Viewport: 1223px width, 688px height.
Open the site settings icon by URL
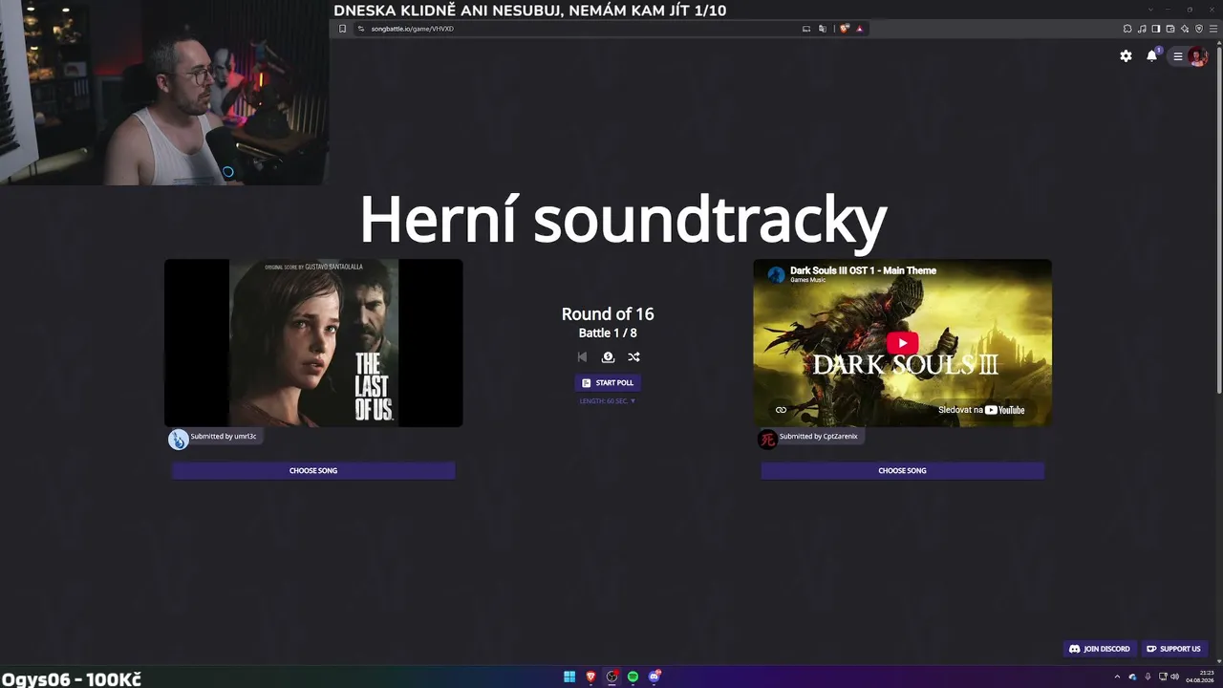click(361, 29)
